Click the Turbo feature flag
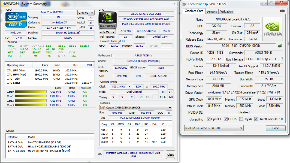The image size is (290, 163). 72,56
